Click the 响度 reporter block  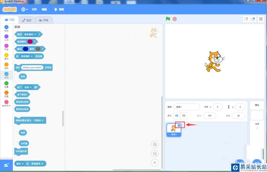[x=23, y=133]
